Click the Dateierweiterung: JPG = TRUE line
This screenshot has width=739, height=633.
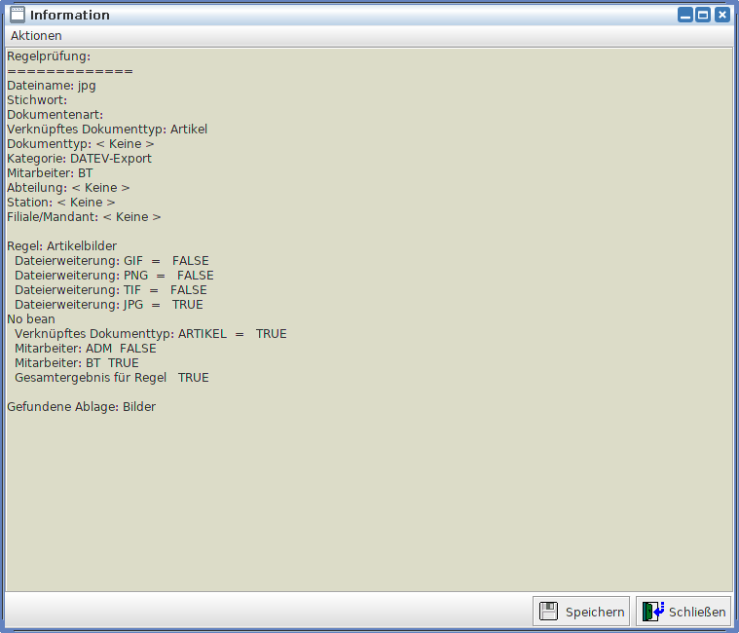click(108, 305)
